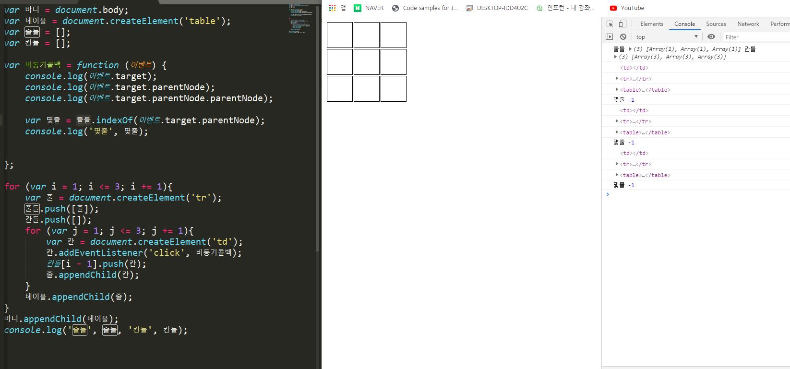790x369 pixels.
Task: Open the YouTube bookmark
Action: coord(627,8)
